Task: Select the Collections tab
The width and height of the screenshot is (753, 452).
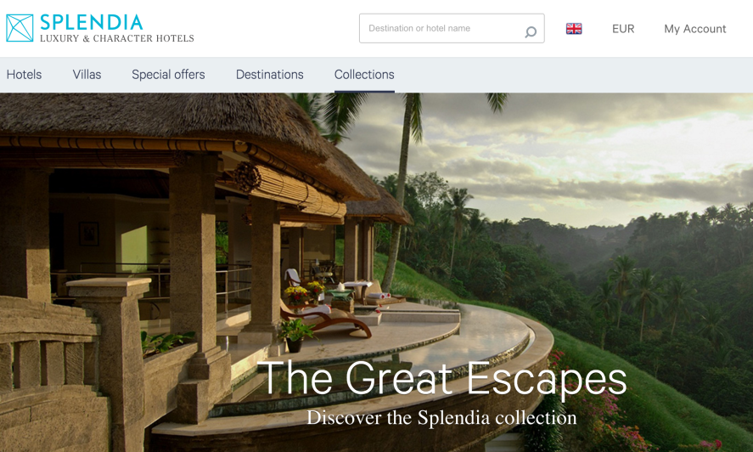Action: click(364, 75)
